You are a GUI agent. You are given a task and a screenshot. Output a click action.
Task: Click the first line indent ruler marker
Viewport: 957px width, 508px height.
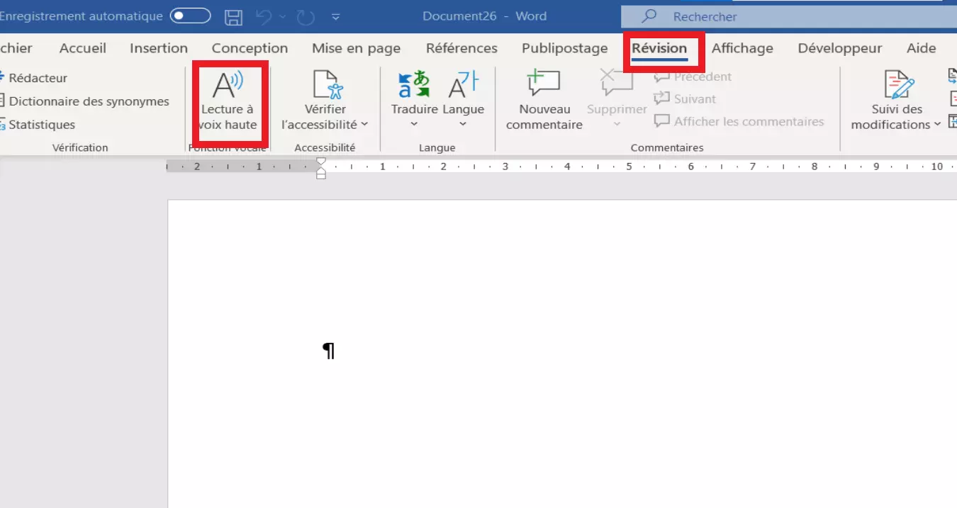(321, 162)
